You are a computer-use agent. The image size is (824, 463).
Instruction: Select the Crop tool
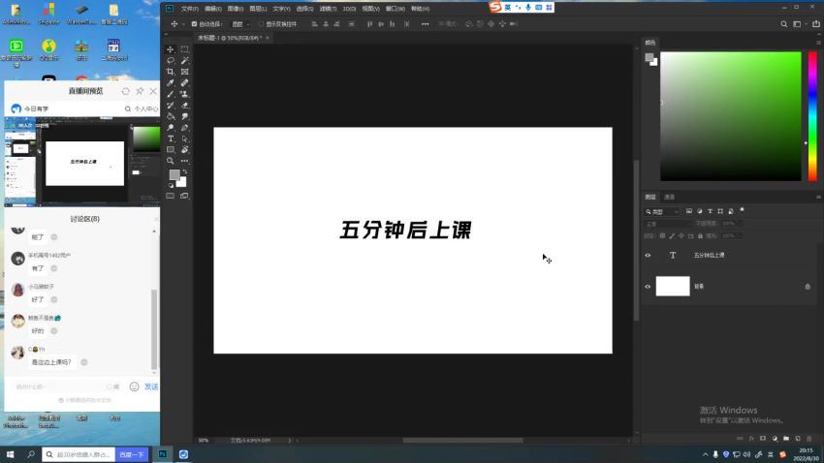171,72
